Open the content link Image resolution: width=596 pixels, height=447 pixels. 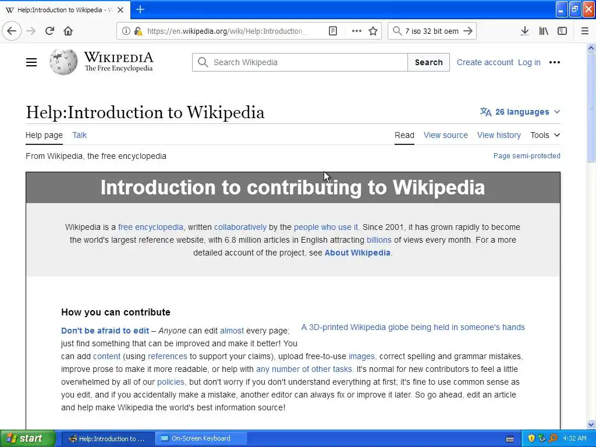[x=107, y=356]
